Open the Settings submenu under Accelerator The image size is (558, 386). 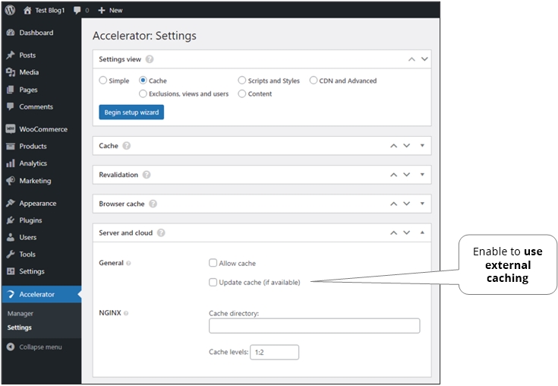tap(19, 327)
